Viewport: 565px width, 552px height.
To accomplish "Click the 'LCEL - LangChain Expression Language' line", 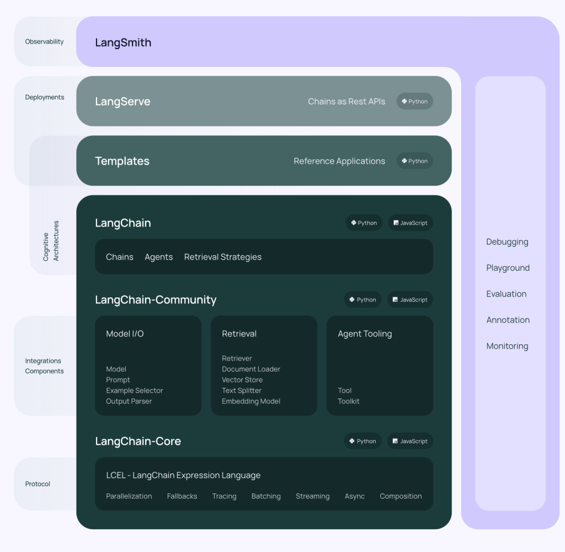I will [x=183, y=475].
